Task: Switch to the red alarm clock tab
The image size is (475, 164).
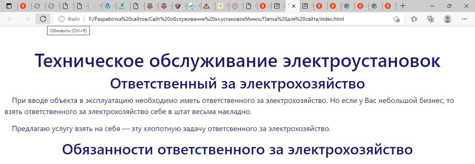Action: [235, 6]
